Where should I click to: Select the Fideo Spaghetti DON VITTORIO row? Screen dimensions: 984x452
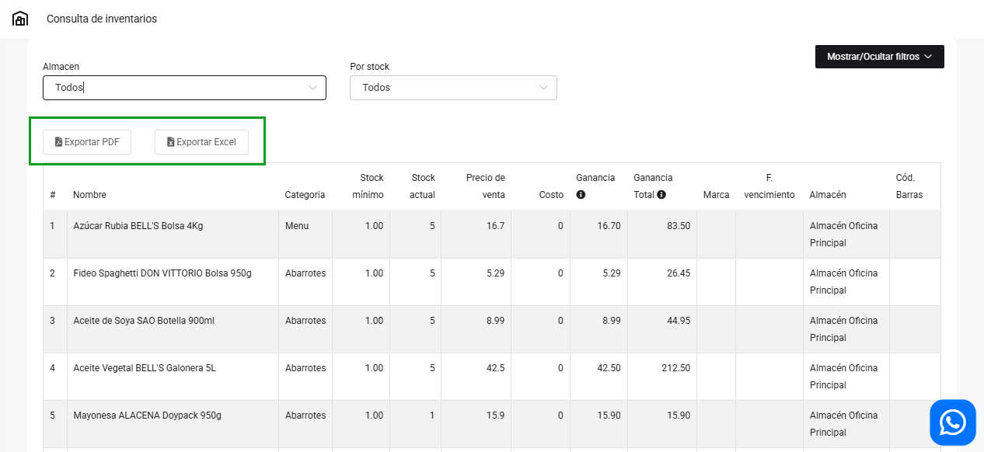pyautogui.click(x=162, y=273)
